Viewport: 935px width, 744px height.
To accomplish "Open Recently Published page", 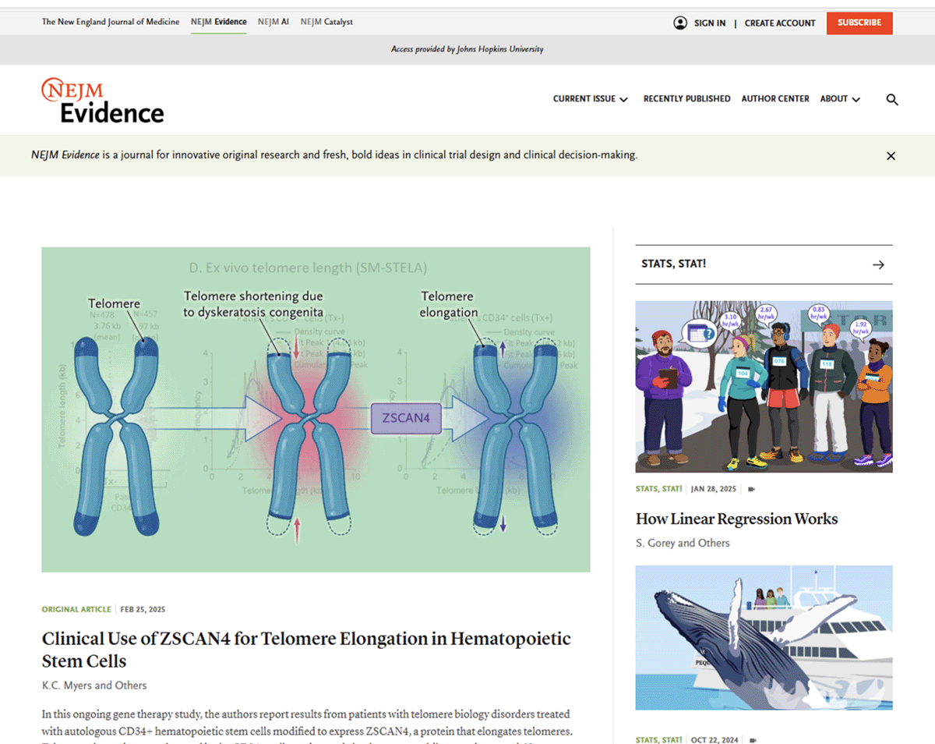I will [x=686, y=99].
